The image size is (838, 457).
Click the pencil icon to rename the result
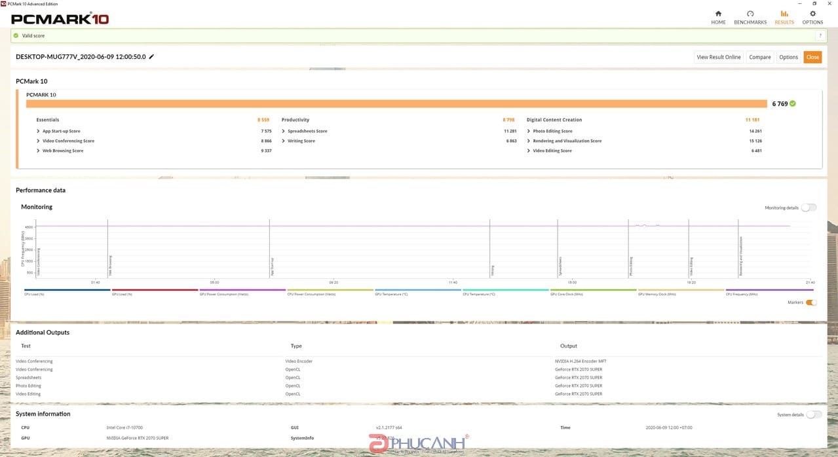tap(151, 57)
